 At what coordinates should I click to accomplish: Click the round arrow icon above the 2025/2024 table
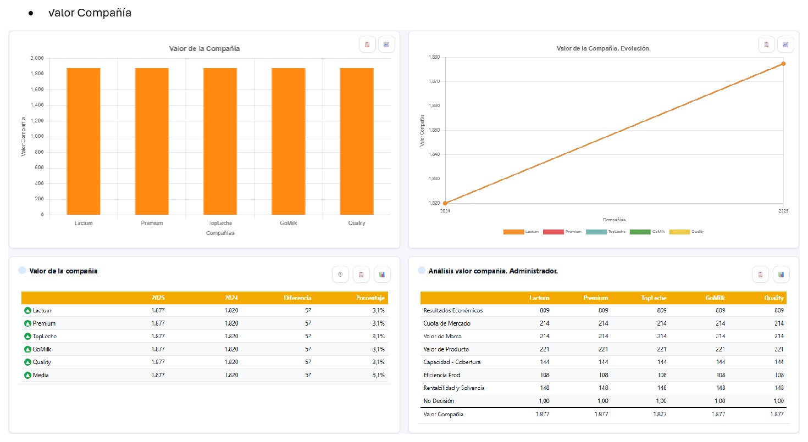click(x=341, y=275)
